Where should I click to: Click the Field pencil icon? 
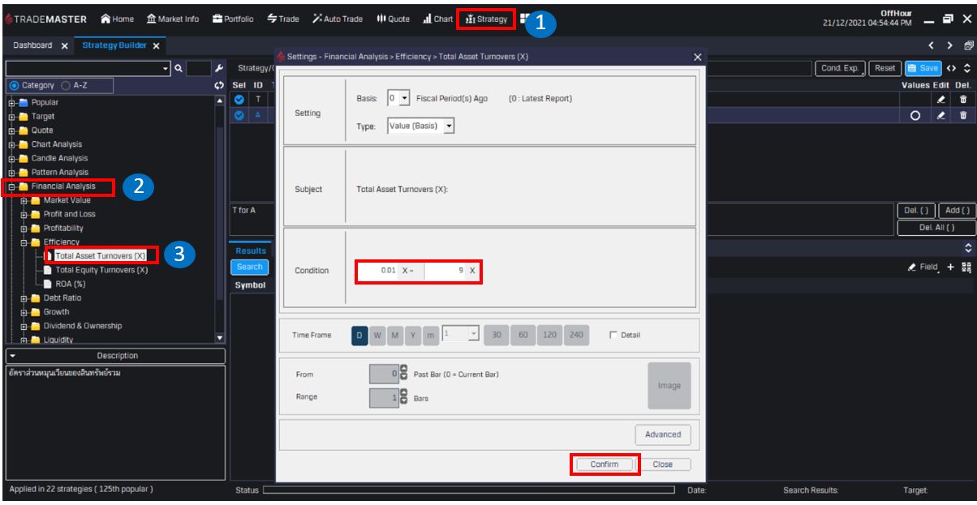[912, 267]
